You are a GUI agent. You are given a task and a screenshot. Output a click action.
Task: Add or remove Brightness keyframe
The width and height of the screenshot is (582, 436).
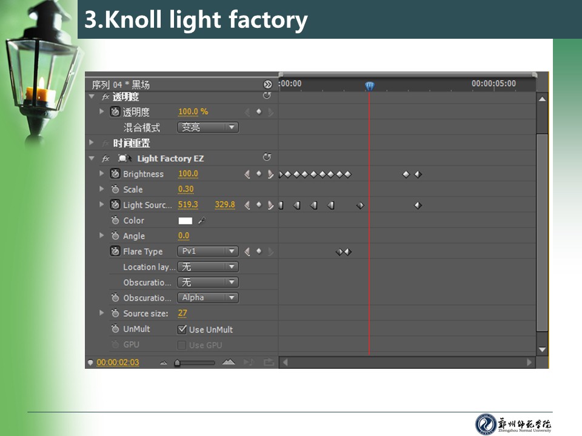pos(259,174)
